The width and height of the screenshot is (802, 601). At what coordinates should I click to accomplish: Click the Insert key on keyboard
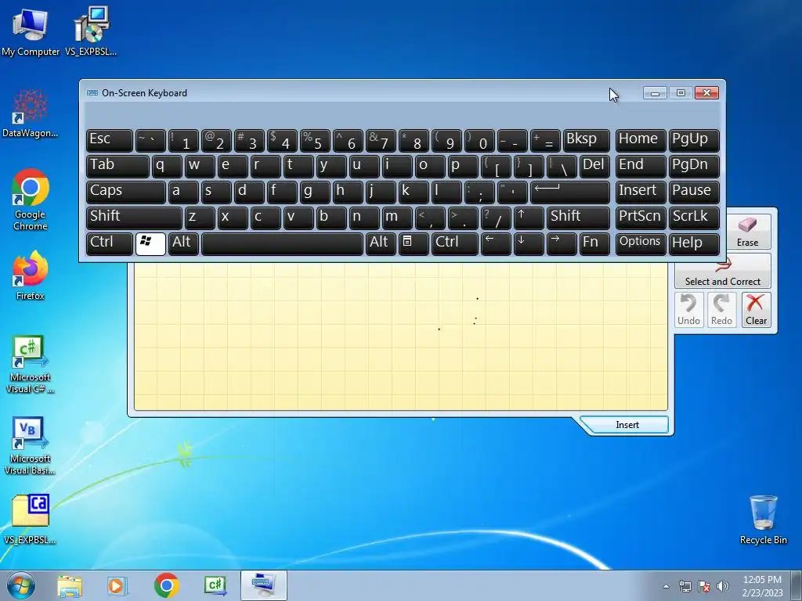click(641, 193)
